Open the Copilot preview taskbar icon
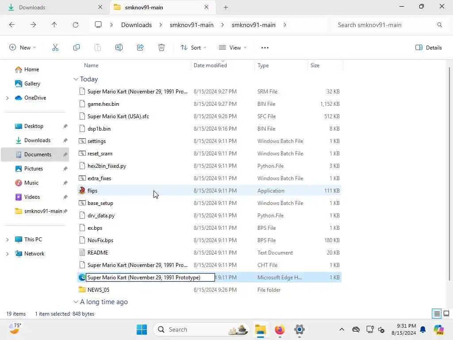Viewport: 453px width, 340px height. [439, 329]
